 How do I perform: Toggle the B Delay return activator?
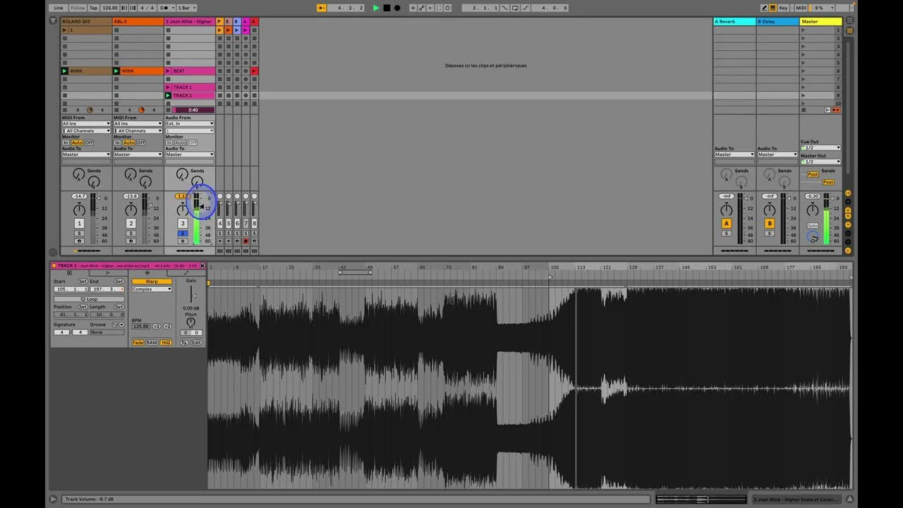coord(770,223)
